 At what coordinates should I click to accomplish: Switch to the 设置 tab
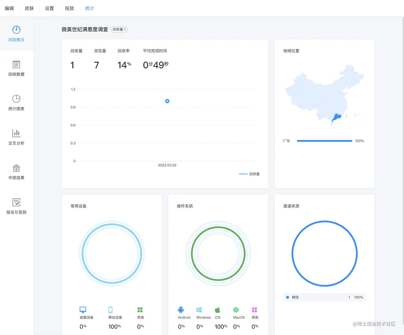49,8
